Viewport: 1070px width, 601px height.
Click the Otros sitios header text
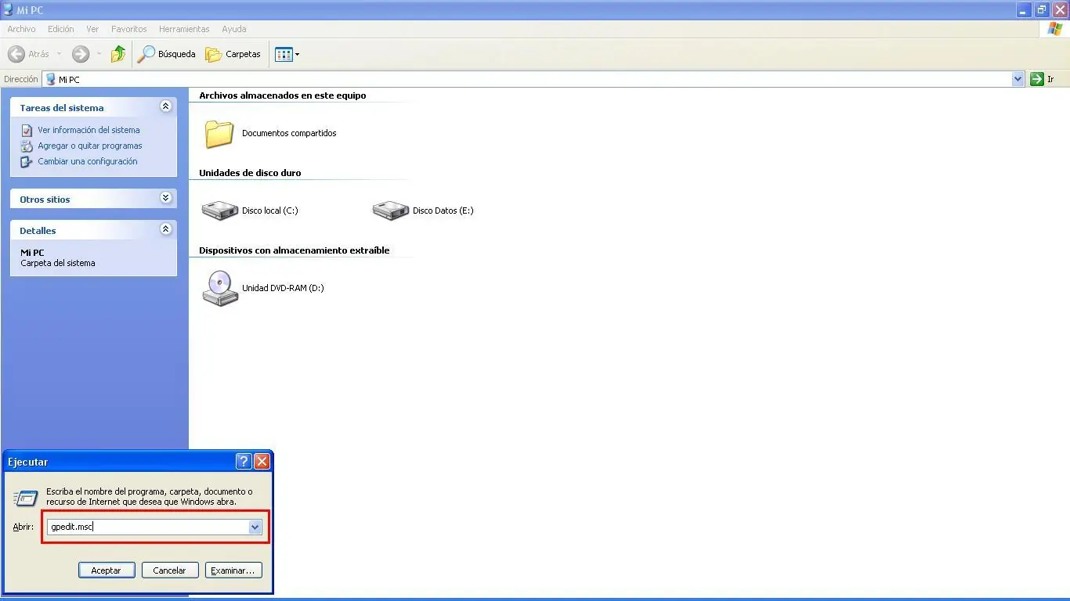[45, 200]
